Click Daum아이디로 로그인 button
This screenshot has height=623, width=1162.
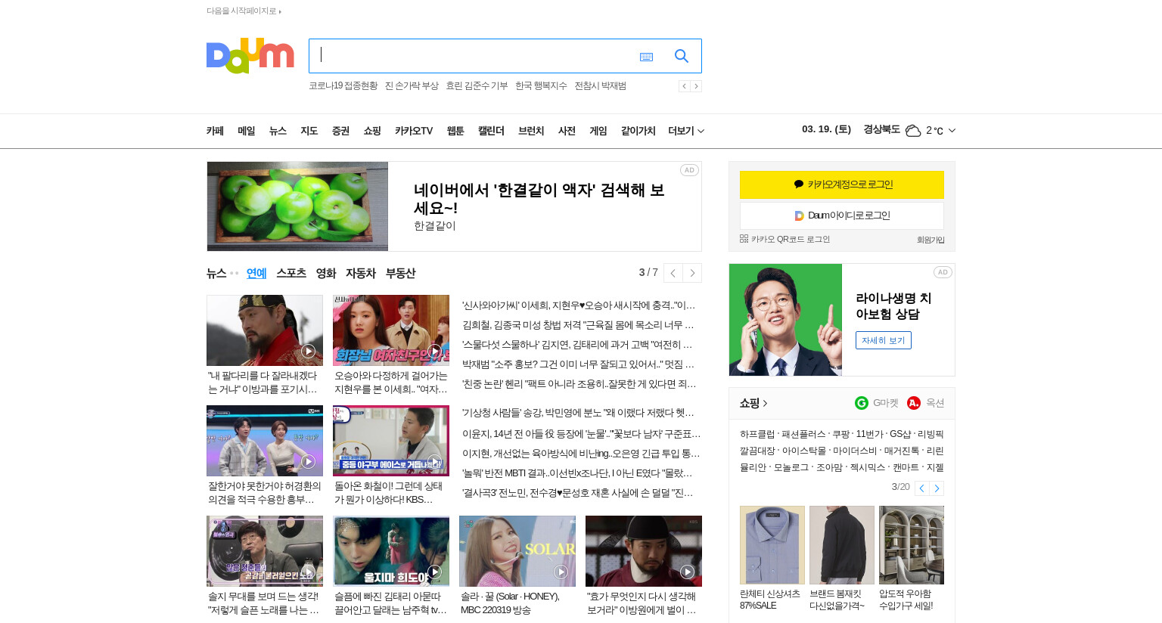842,215
